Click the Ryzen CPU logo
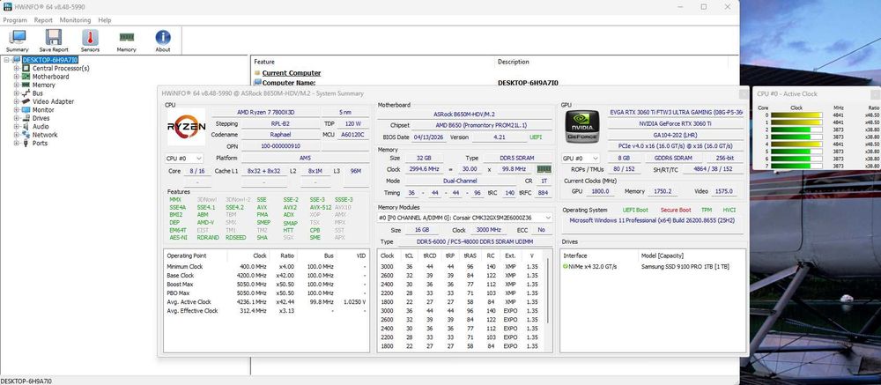The image size is (881, 385). (186, 127)
